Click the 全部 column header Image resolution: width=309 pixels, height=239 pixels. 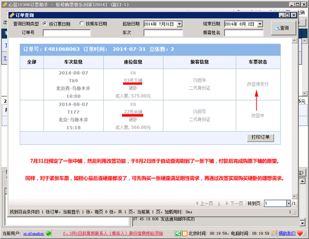[32, 62]
